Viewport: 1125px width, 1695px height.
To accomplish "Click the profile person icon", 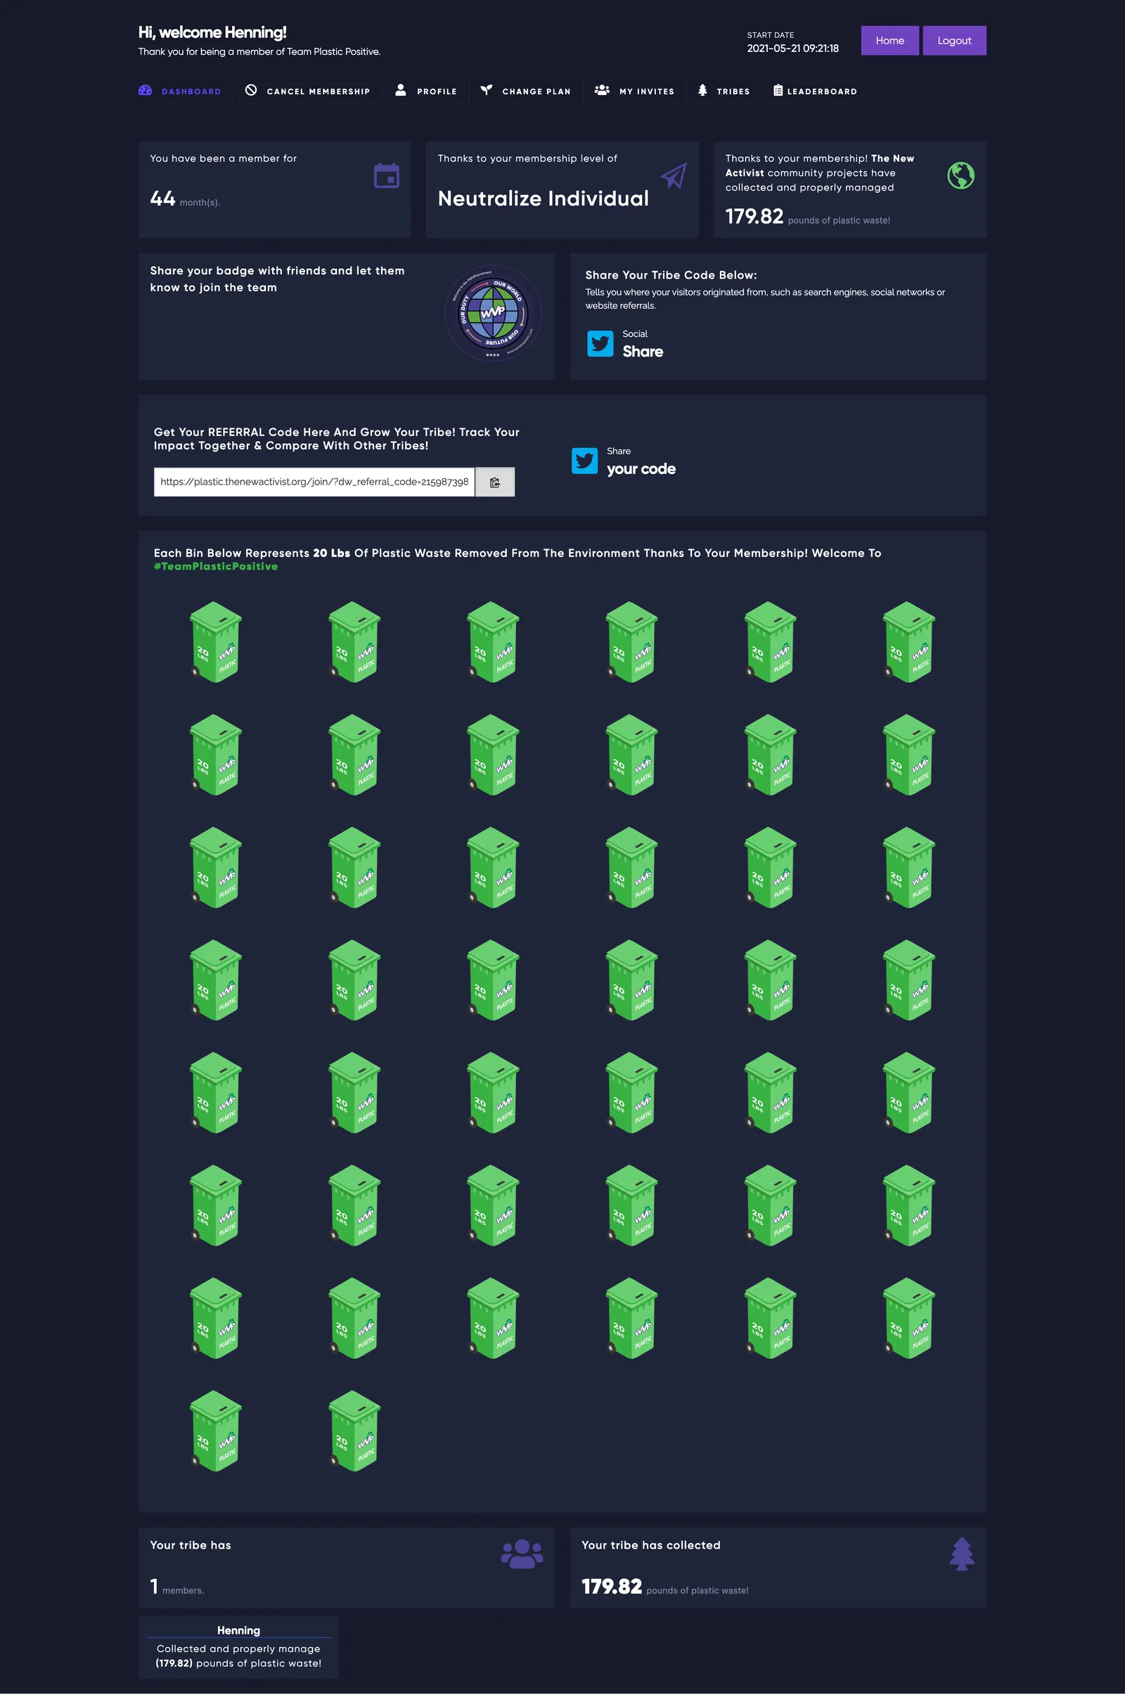I will [x=400, y=91].
